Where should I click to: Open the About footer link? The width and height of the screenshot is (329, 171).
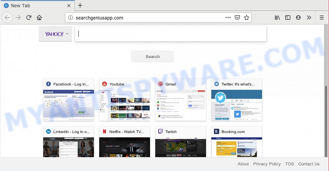pyautogui.click(x=243, y=164)
